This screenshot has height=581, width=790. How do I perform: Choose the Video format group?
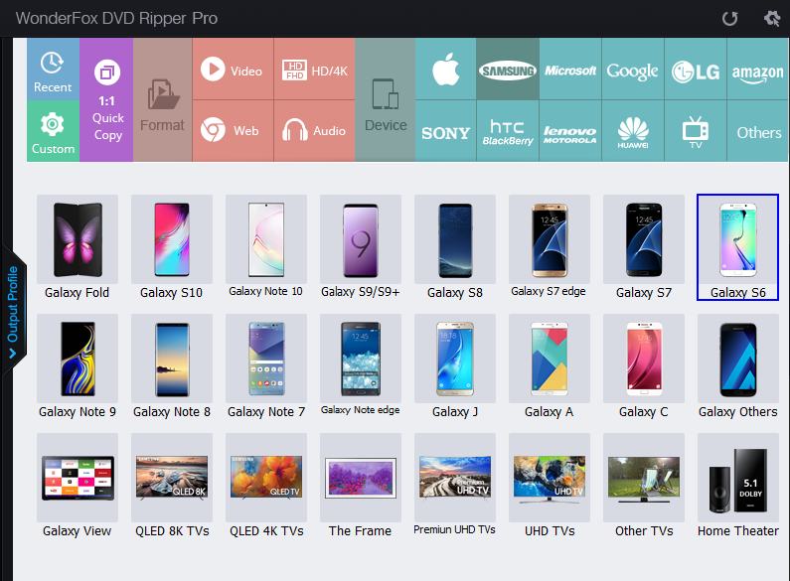click(233, 69)
